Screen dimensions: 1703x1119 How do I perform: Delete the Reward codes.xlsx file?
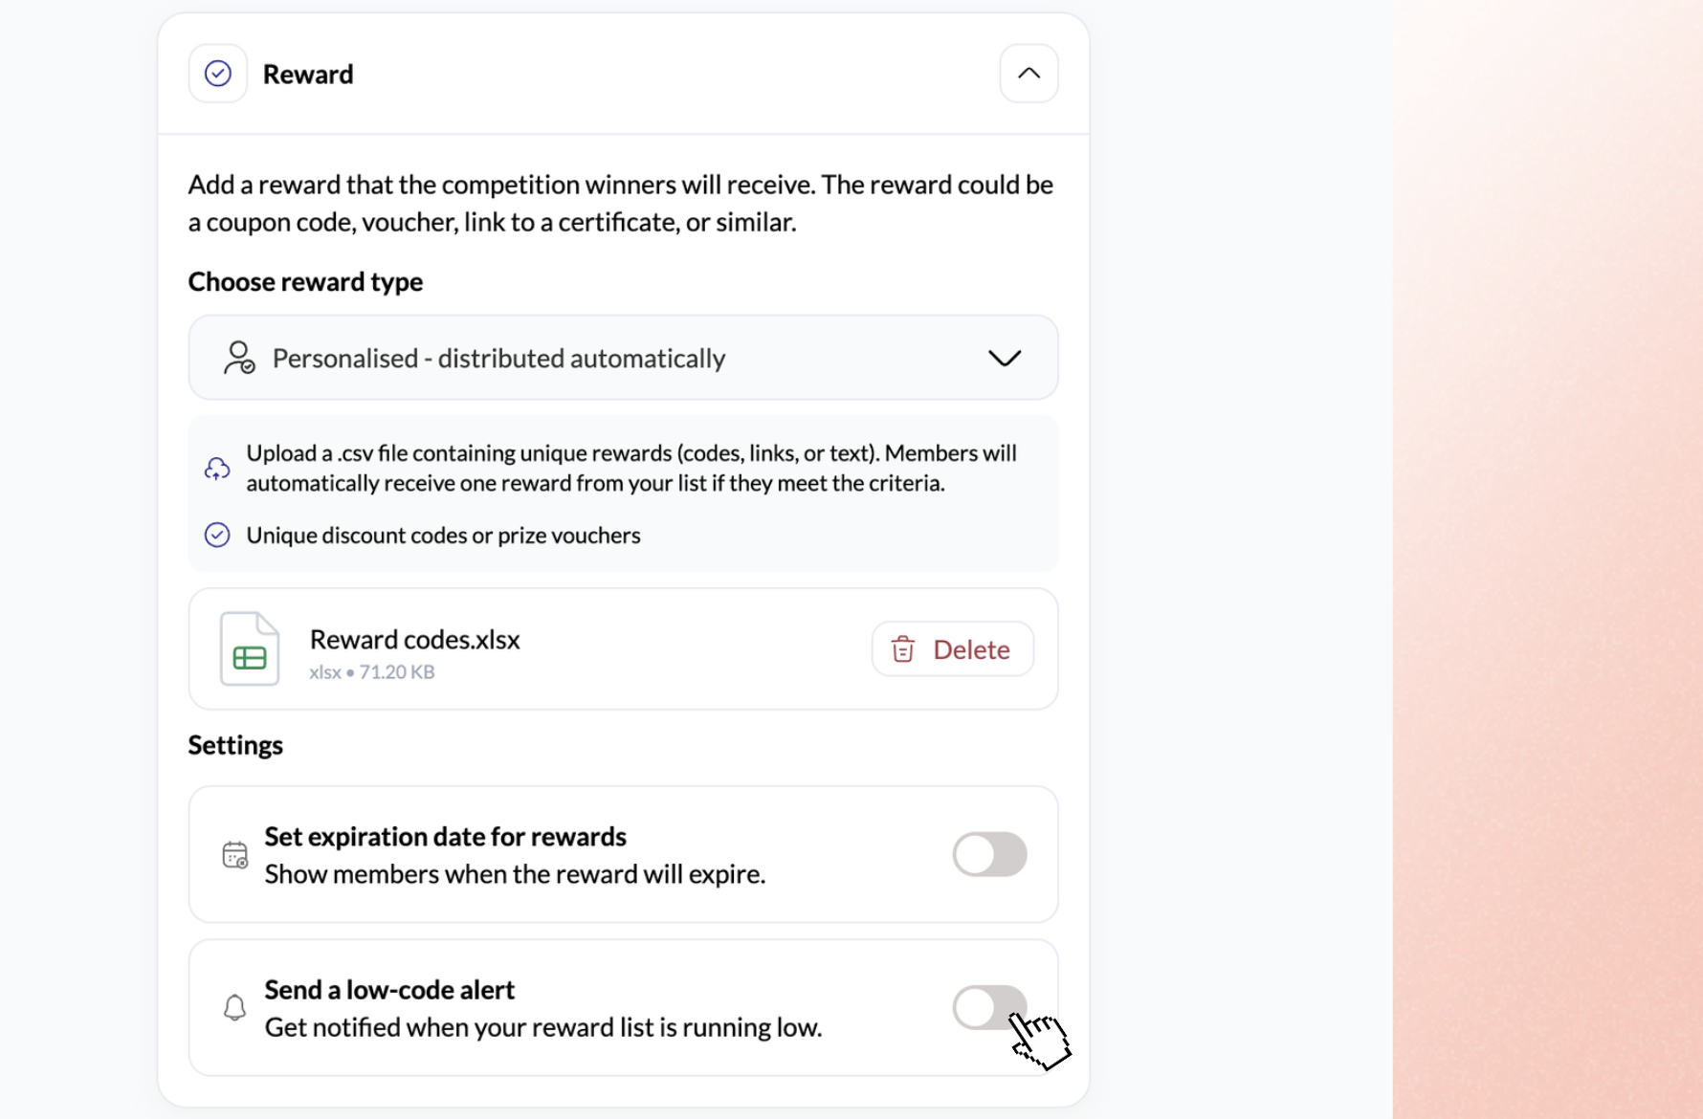(x=952, y=649)
